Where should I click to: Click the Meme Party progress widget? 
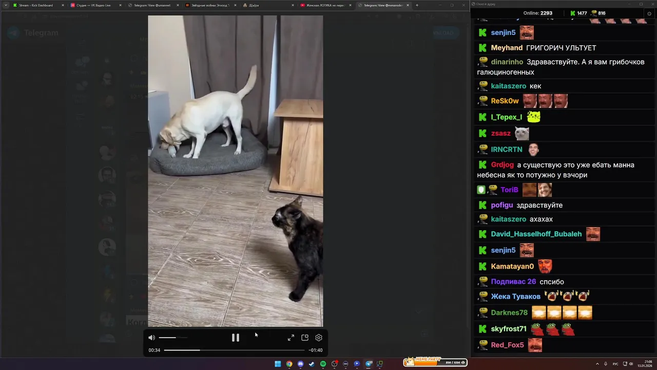tap(435, 362)
